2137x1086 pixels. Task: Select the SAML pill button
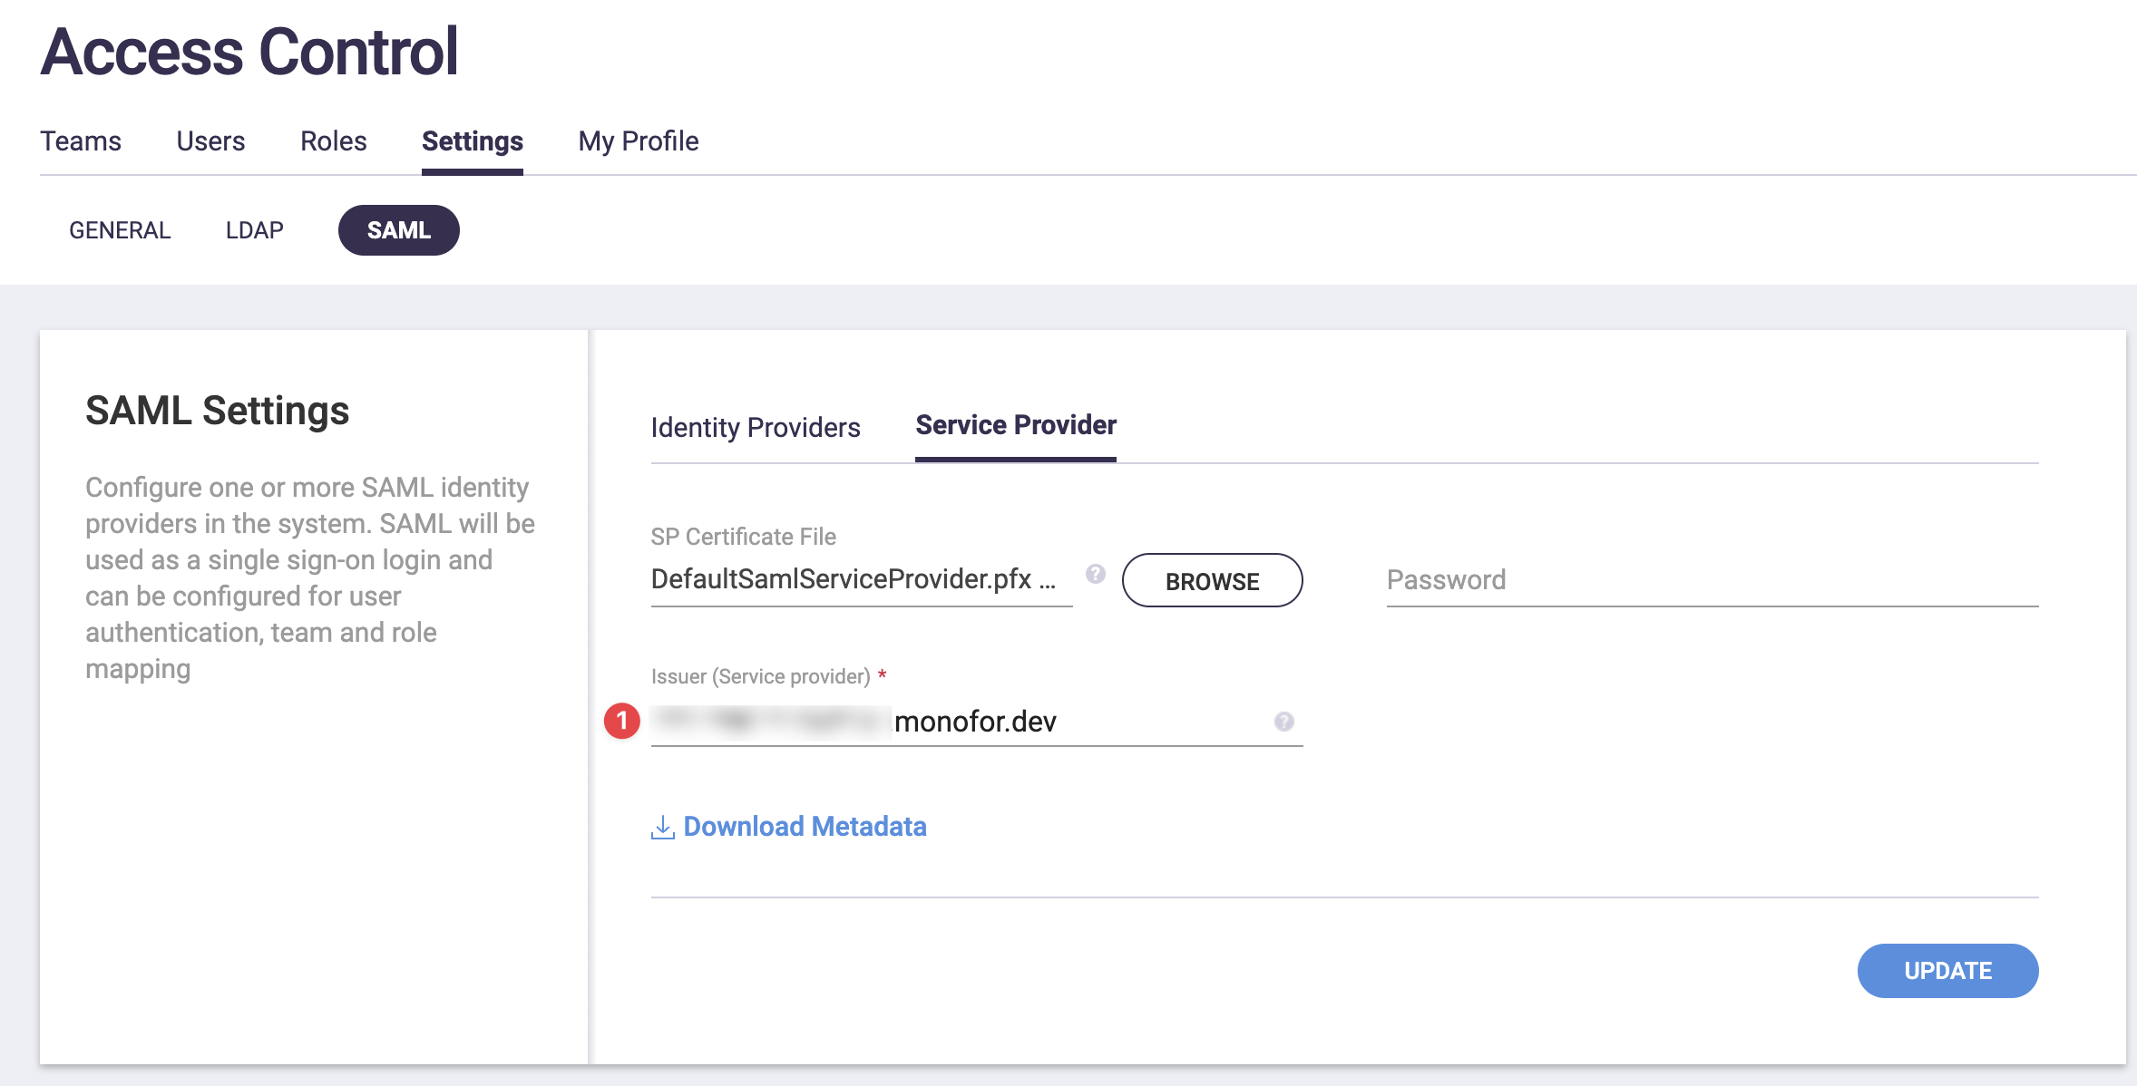tap(398, 230)
